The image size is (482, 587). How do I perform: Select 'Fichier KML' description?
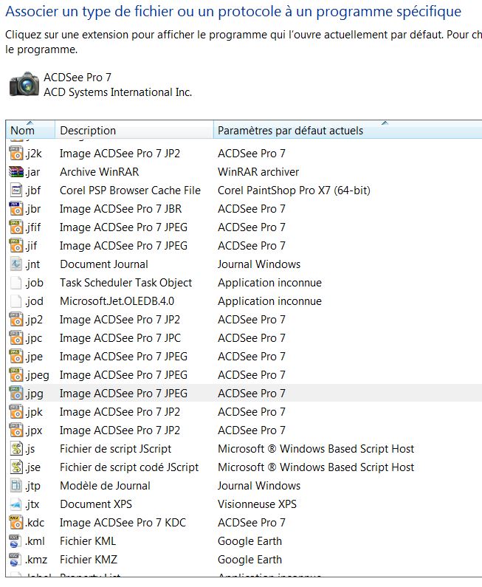pos(88,541)
